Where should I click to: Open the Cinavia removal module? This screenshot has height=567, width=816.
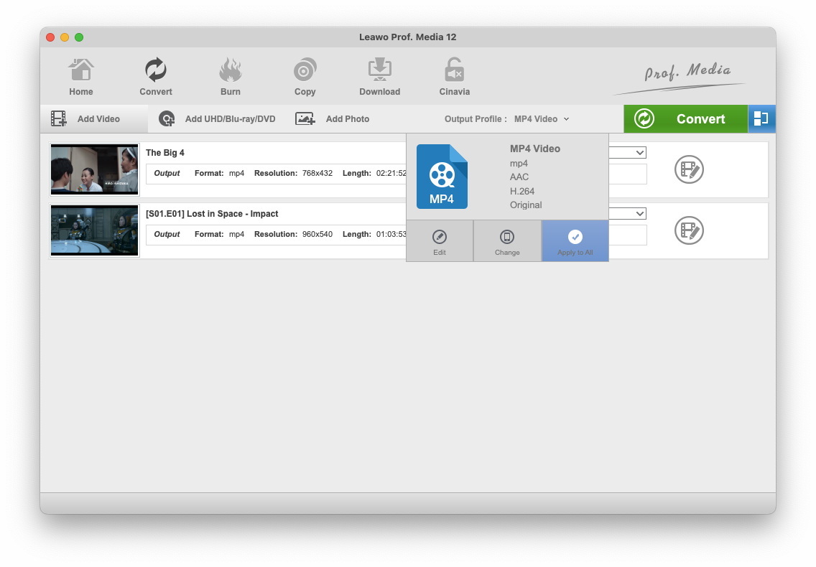(454, 77)
